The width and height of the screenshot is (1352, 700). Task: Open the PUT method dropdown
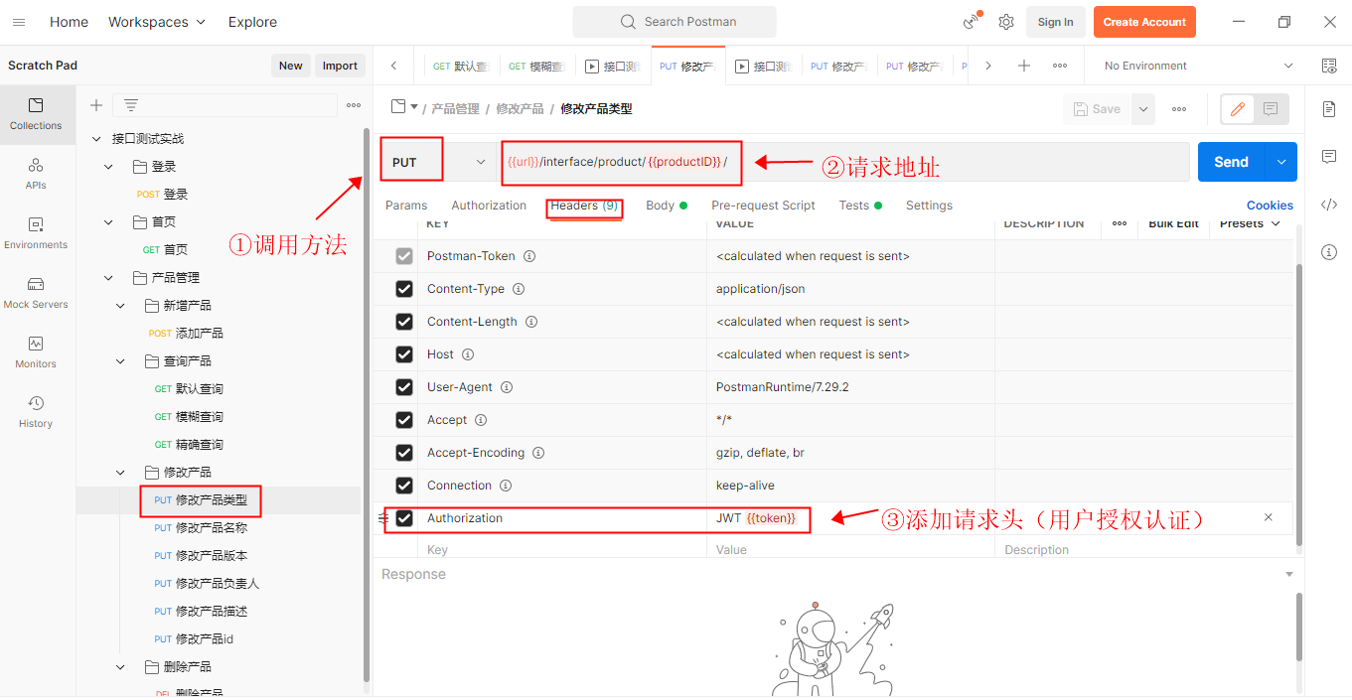click(440, 162)
